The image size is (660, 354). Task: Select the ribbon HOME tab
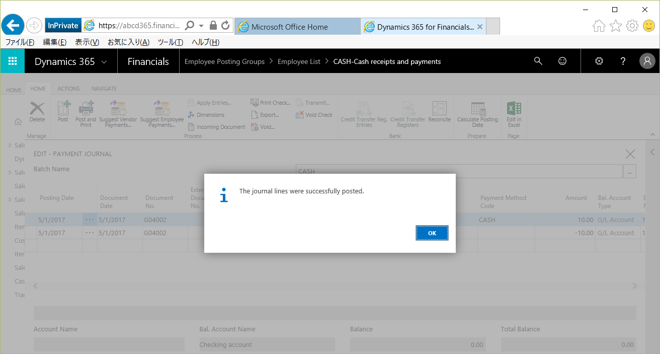(38, 89)
